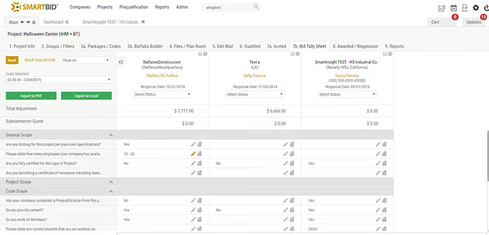This screenshot has height=235, width=489.
Task: Open the Updates button
Action: [x=473, y=22]
